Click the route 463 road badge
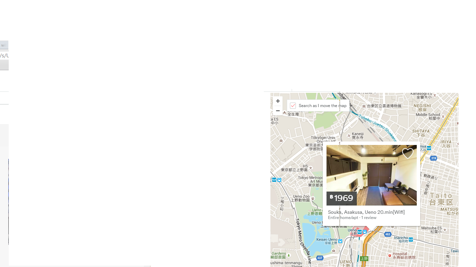Screen dimensions: 476x267 click(x=388, y=234)
